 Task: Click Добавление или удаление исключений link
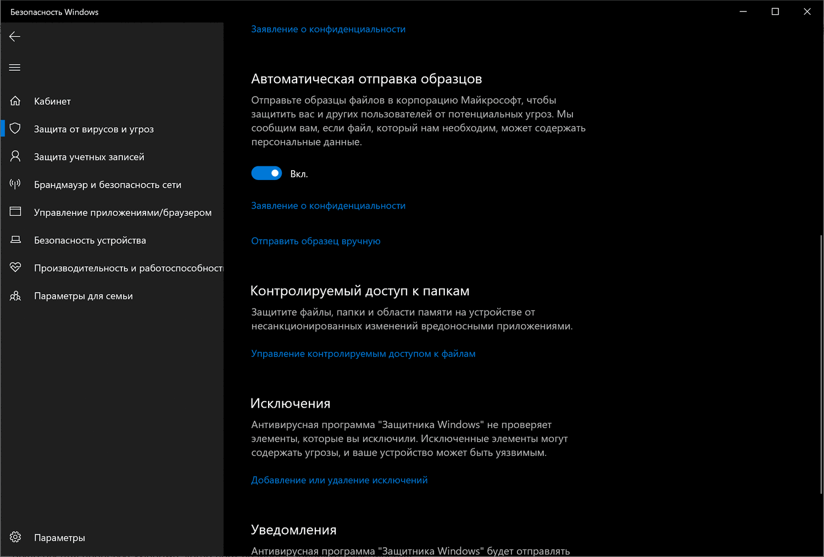point(339,480)
